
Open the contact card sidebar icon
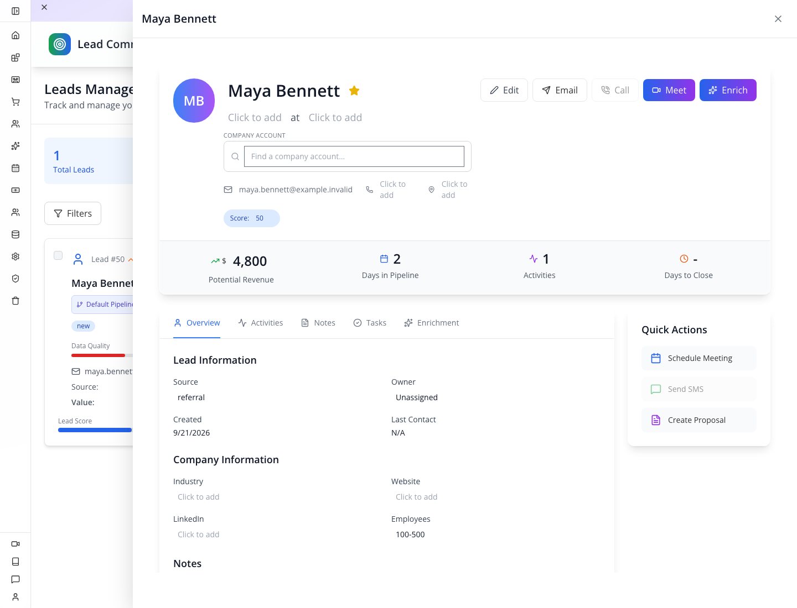click(x=15, y=80)
